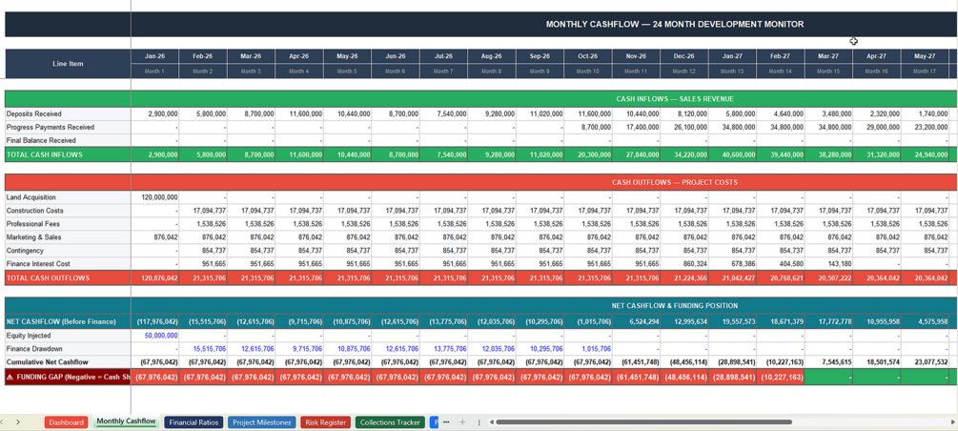Select the Equity Injected 50,000,000 cell
The height and width of the screenshot is (431, 958).
[x=154, y=336]
